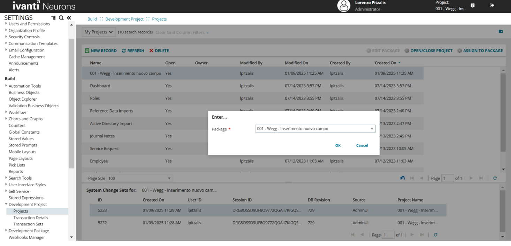Viewport: 511px width, 246px height.
Task: Expand the Users and Permissions node
Action: click(6, 24)
